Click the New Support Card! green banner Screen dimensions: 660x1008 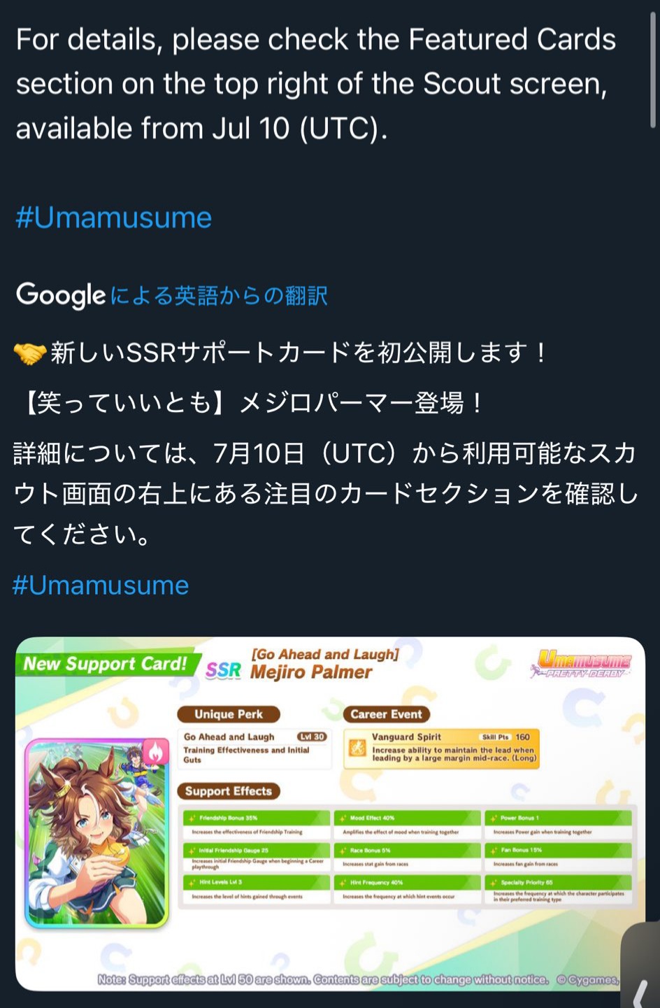point(106,664)
